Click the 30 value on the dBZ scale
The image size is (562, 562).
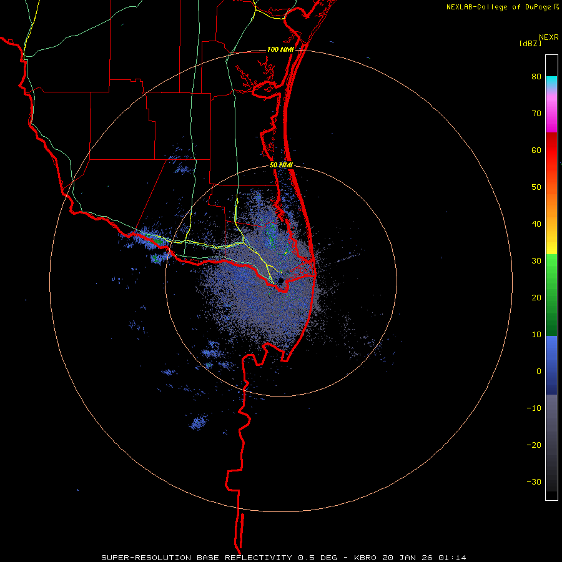(x=536, y=260)
